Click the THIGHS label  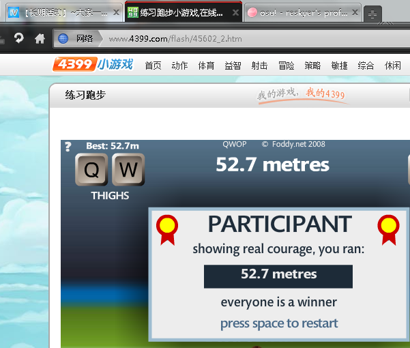pos(110,196)
